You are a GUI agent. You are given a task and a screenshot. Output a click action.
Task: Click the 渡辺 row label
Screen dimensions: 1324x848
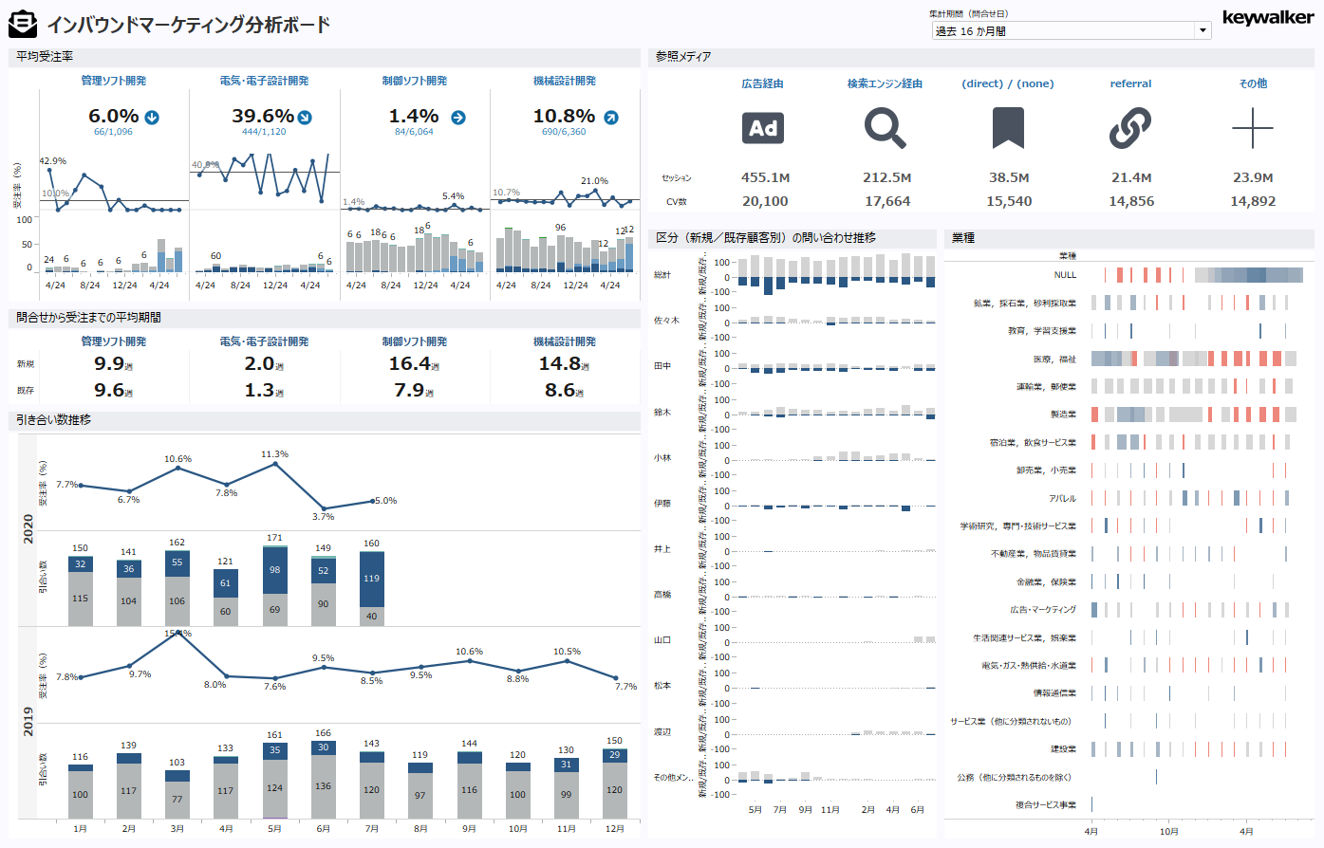(x=662, y=732)
